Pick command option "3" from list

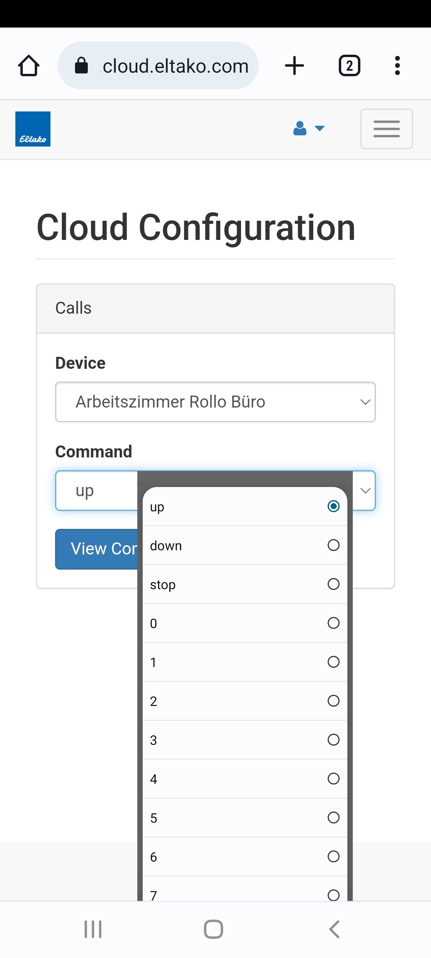pyautogui.click(x=245, y=740)
